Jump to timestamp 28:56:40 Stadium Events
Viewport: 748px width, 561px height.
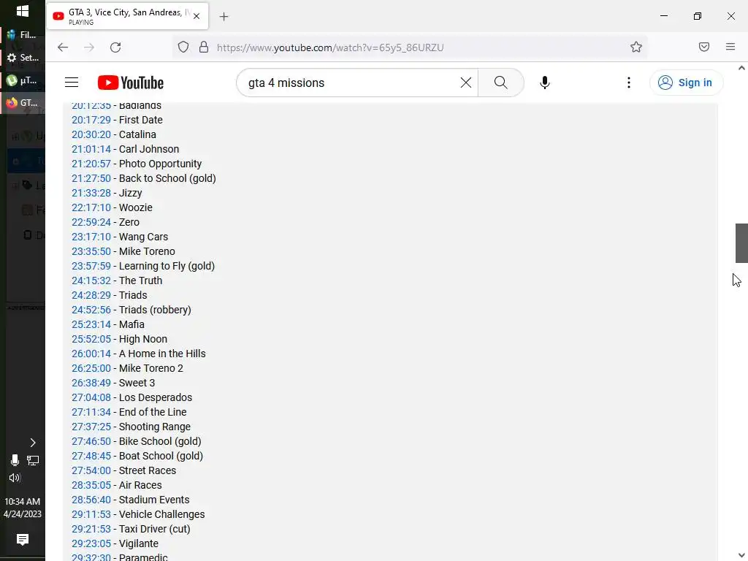91,500
